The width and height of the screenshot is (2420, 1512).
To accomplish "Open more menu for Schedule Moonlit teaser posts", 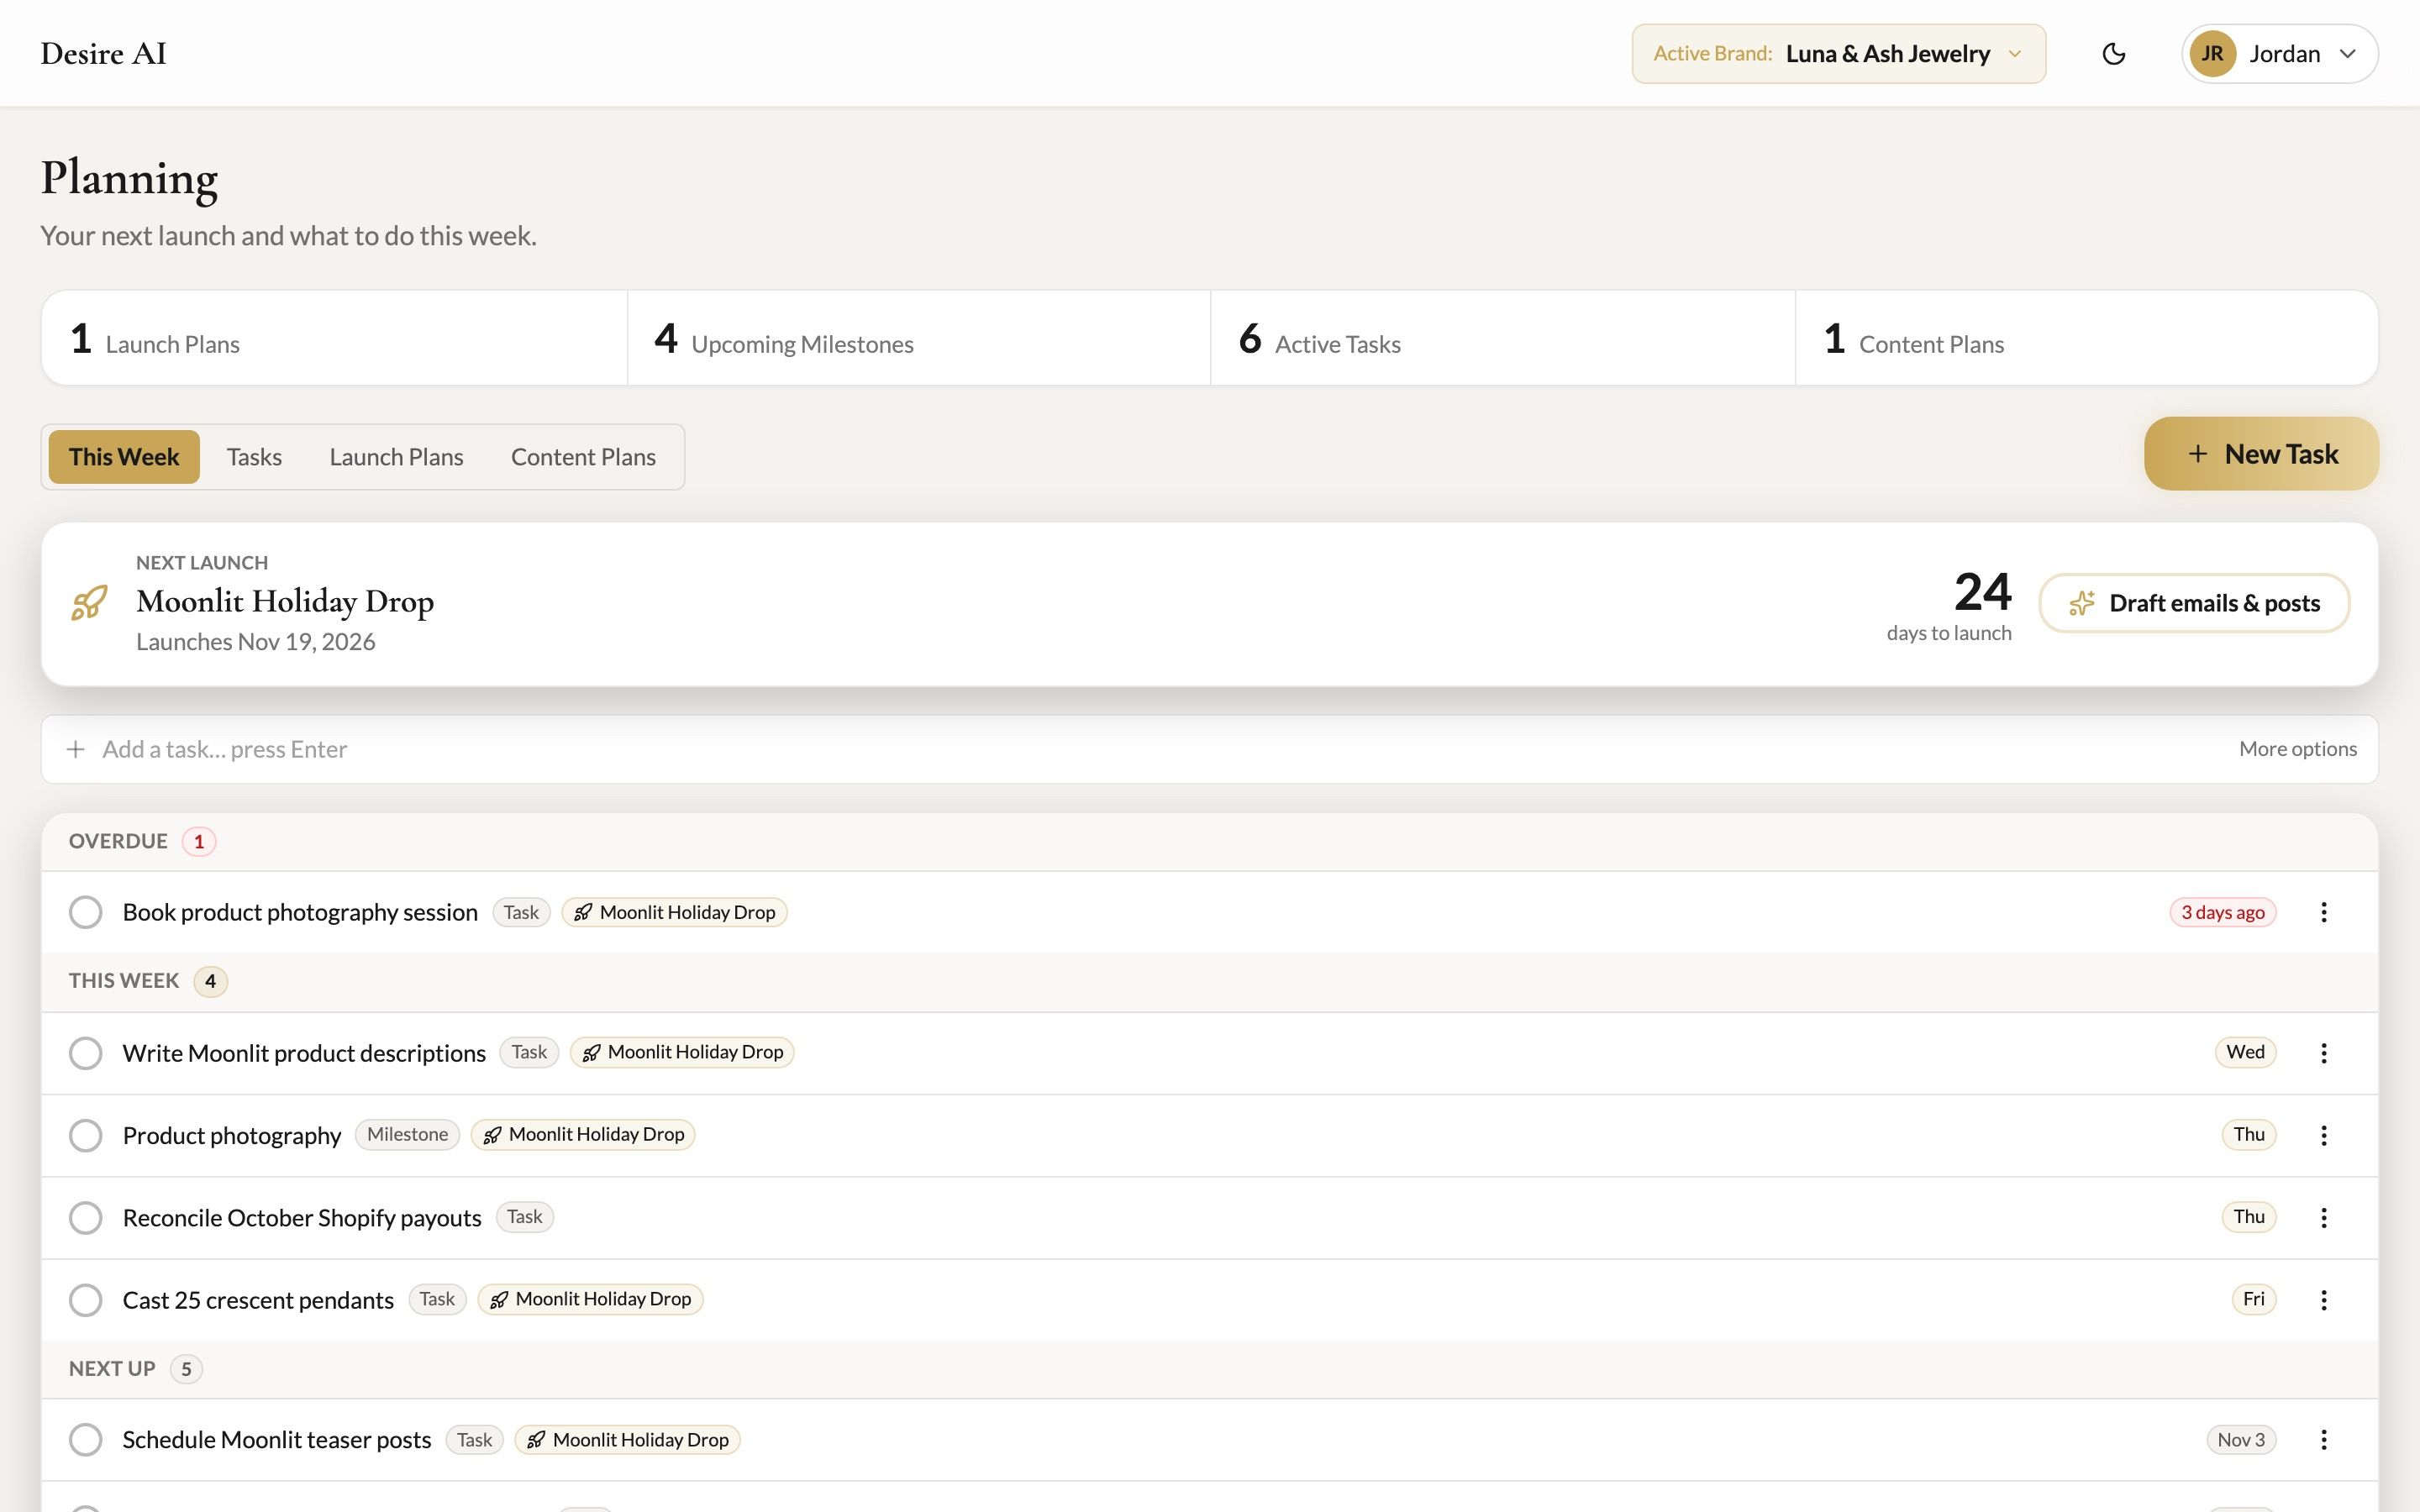I will [2324, 1439].
